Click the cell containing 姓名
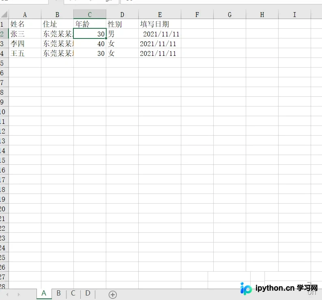 25,24
